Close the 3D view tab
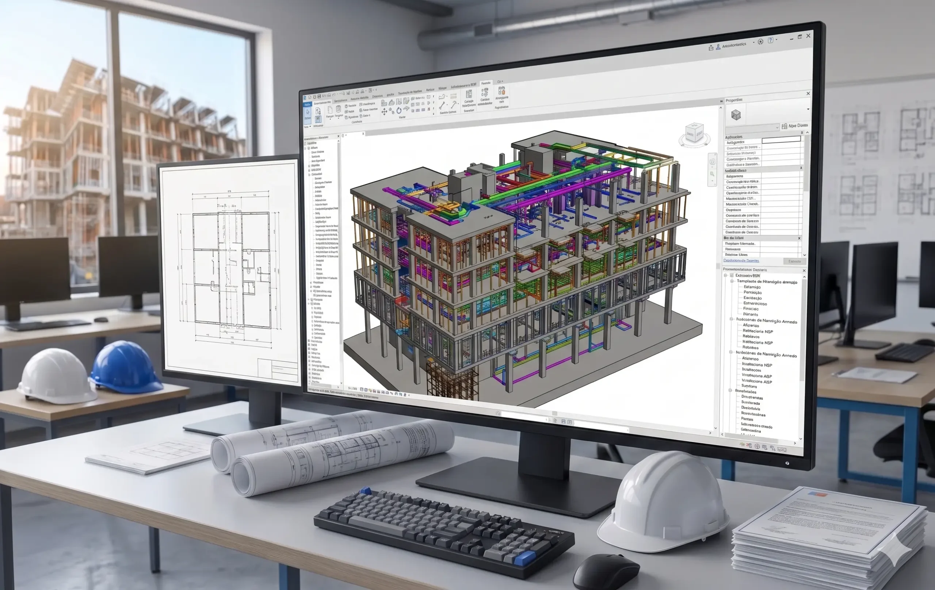 363,134
